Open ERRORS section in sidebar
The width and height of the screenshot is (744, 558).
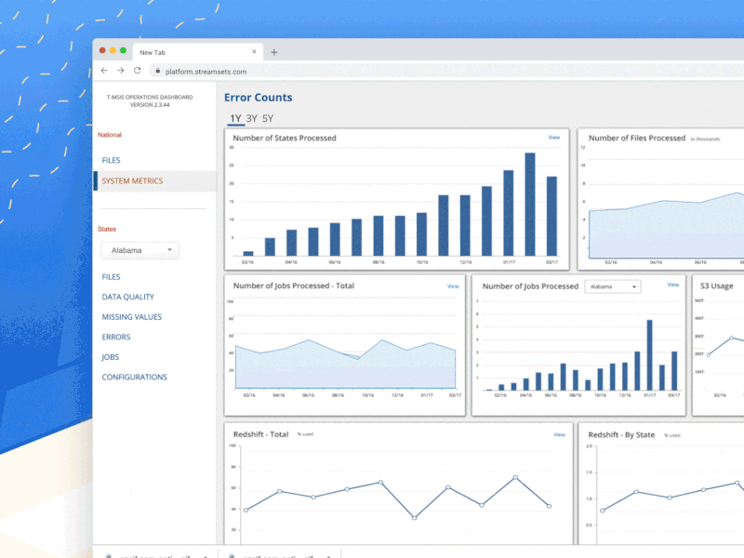point(115,337)
